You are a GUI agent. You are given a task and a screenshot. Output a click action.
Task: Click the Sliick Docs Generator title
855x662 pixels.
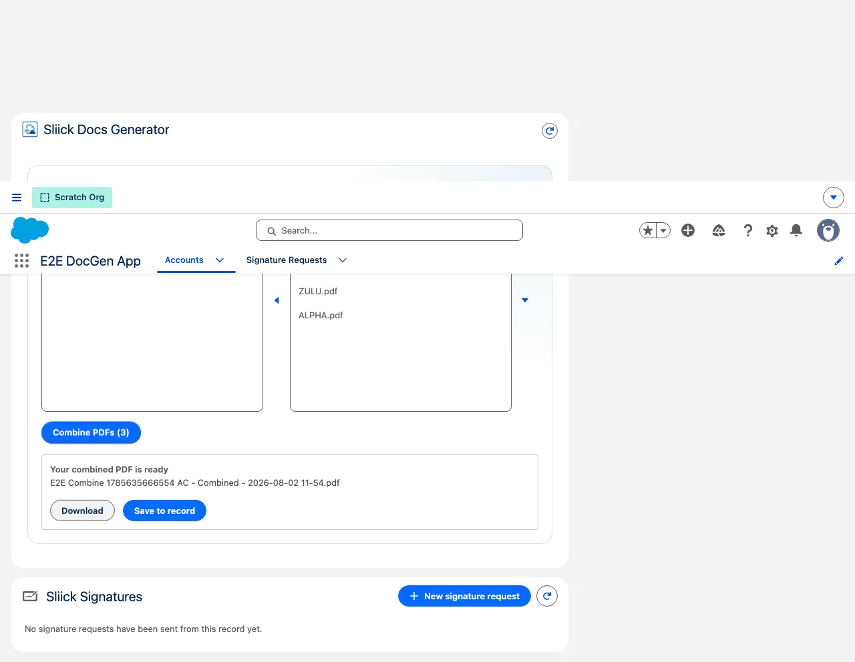click(106, 129)
